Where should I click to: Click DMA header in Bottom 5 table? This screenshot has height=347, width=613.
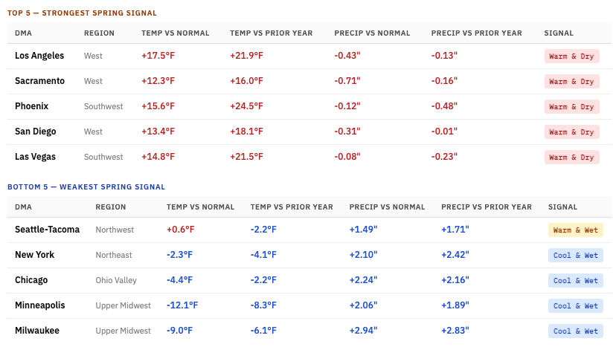coord(24,207)
